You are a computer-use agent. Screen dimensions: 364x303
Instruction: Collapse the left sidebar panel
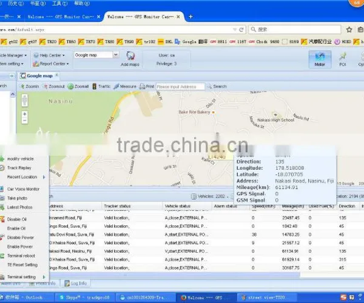point(12,76)
